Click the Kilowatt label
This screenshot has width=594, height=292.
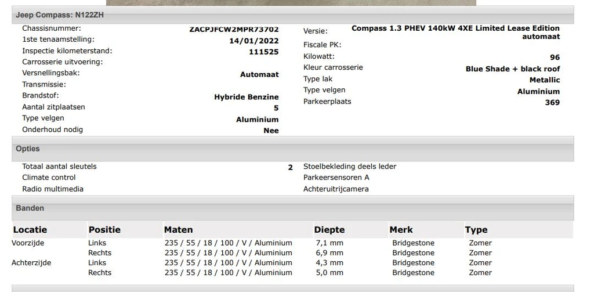(319, 56)
